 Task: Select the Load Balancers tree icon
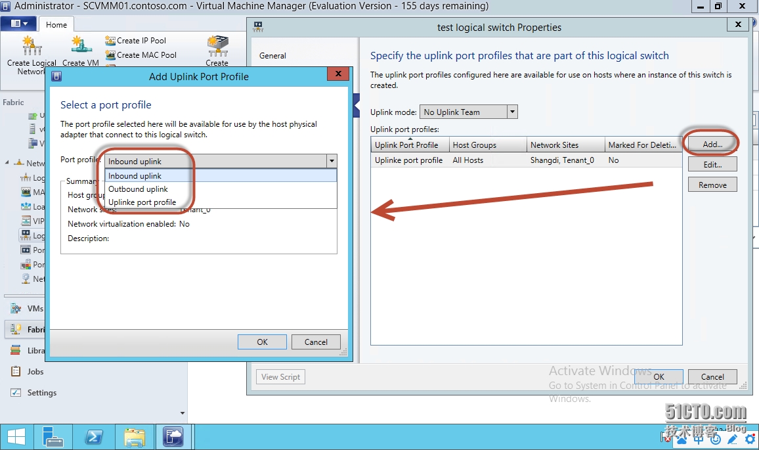(x=26, y=207)
